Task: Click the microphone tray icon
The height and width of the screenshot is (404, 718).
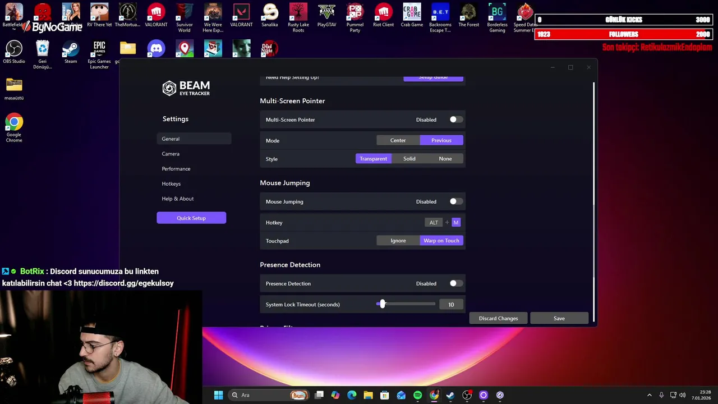Action: (661, 395)
